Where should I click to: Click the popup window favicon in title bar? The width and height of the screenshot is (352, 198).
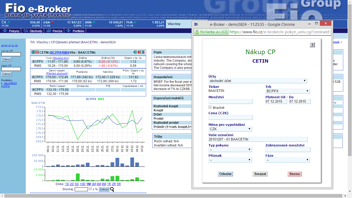click(x=196, y=24)
